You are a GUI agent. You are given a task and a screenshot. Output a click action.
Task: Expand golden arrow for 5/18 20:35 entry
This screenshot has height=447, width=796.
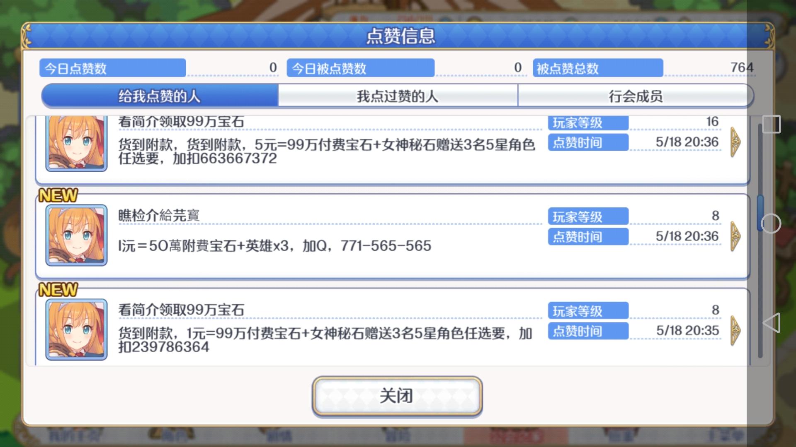point(735,330)
